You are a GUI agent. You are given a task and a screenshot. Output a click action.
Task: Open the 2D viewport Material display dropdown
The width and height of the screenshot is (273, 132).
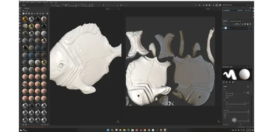pos(213,9)
